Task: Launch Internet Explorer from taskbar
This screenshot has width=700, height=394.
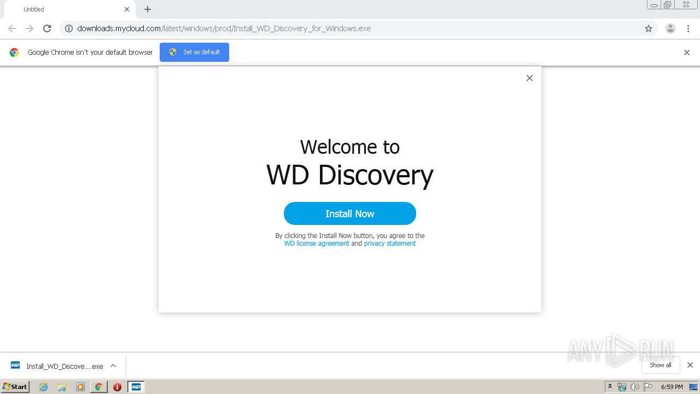Action: pos(43,387)
